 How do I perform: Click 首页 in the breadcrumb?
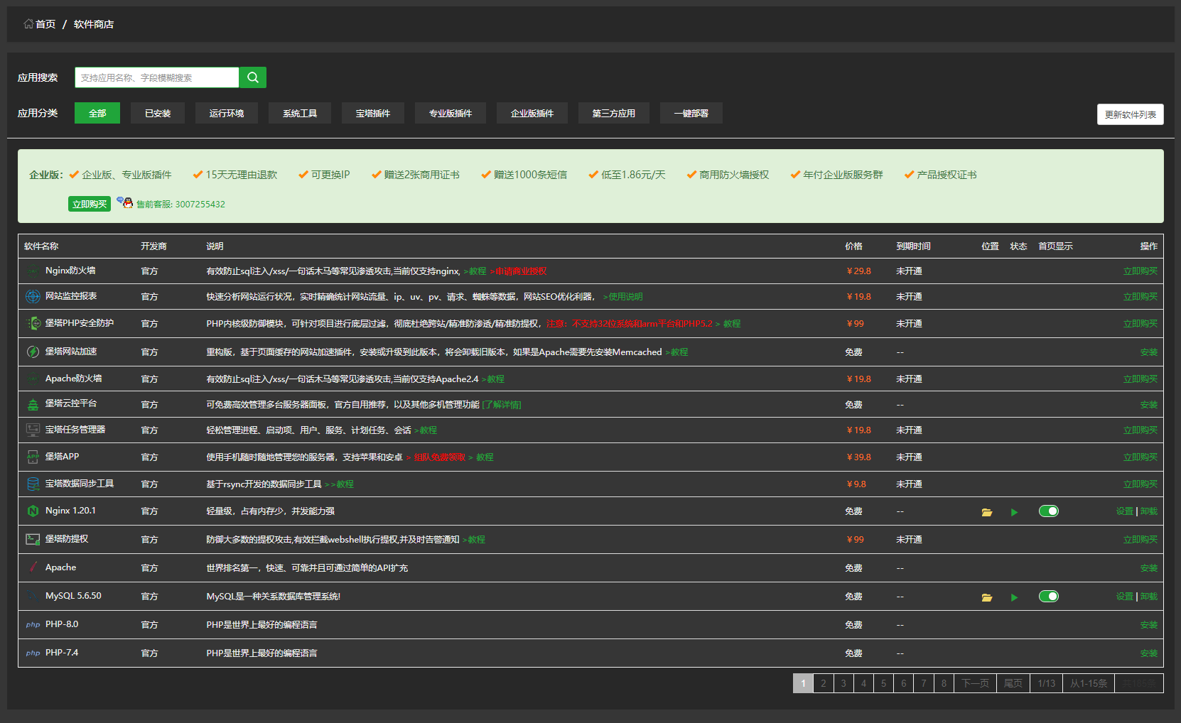[x=45, y=24]
